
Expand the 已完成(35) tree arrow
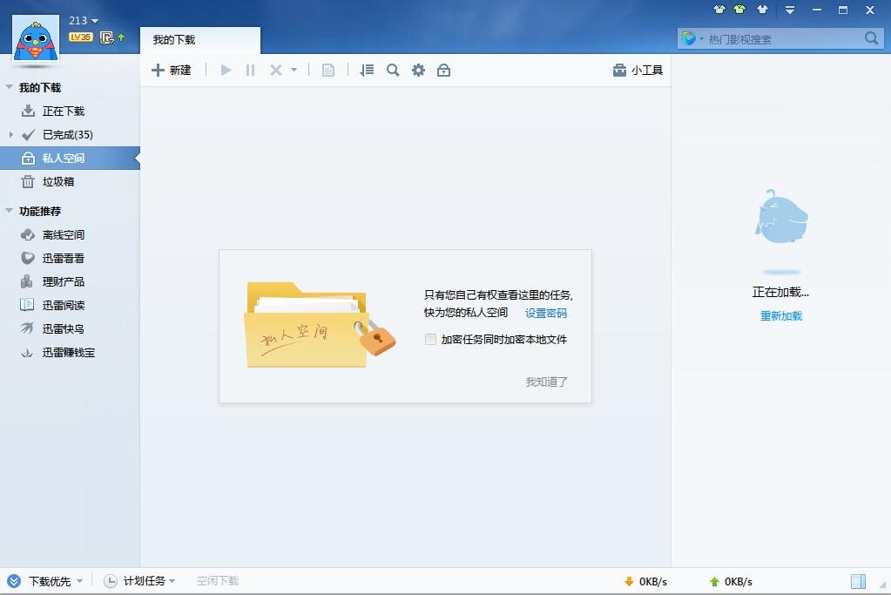pos(10,135)
